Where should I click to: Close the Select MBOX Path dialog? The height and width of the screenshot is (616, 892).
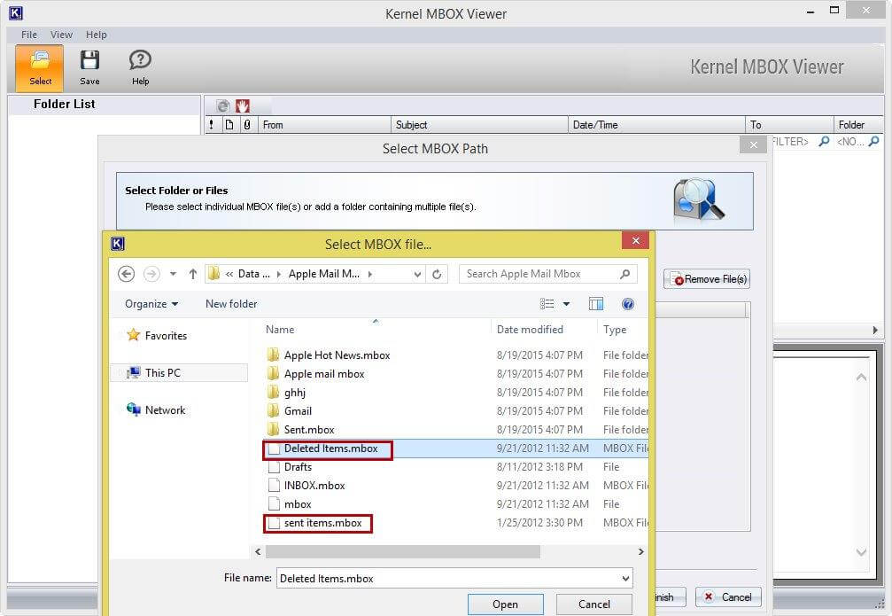click(x=753, y=144)
